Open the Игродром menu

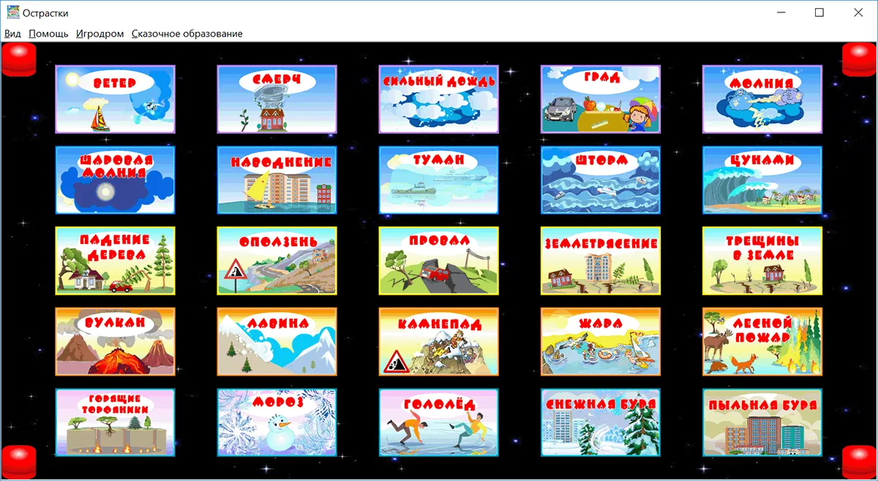pyautogui.click(x=100, y=34)
